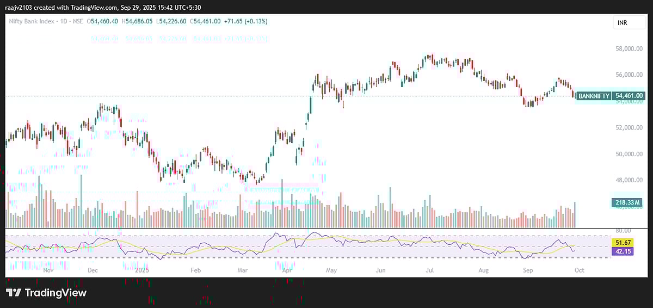The width and height of the screenshot is (653, 308).
Task: Click the Jun label on time axis
Action: pyautogui.click(x=381, y=270)
